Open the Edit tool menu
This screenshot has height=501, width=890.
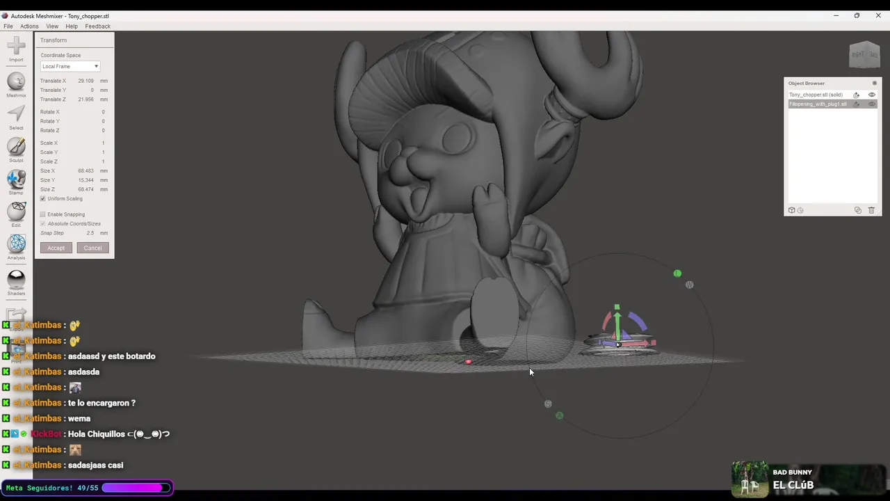tap(16, 215)
